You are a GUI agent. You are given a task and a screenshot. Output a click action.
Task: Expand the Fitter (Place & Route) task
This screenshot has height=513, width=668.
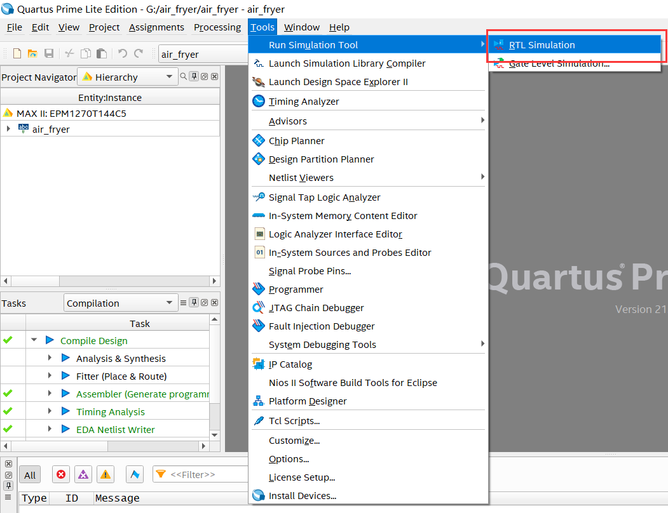[x=50, y=376]
